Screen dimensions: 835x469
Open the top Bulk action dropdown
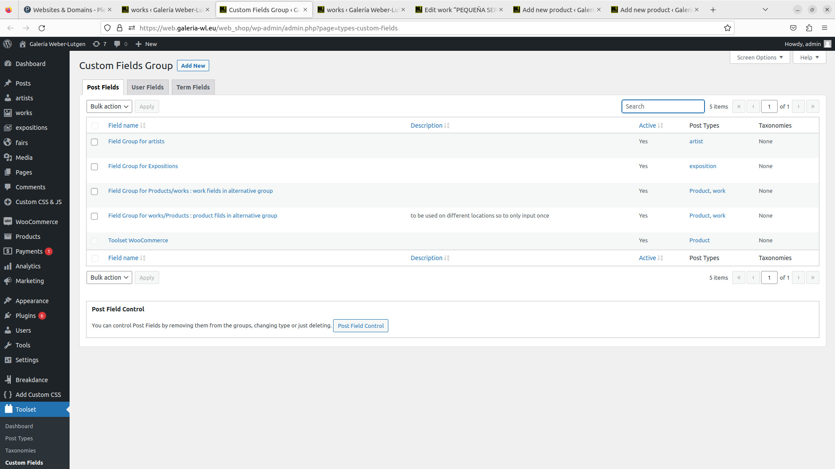109,106
